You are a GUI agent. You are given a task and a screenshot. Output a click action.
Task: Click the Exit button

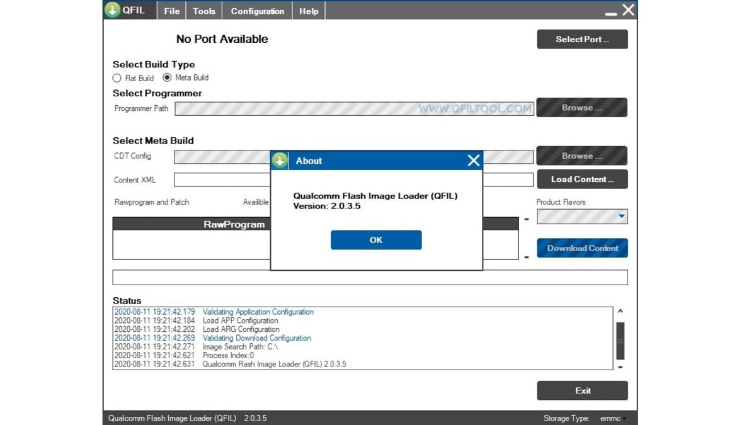click(x=582, y=390)
